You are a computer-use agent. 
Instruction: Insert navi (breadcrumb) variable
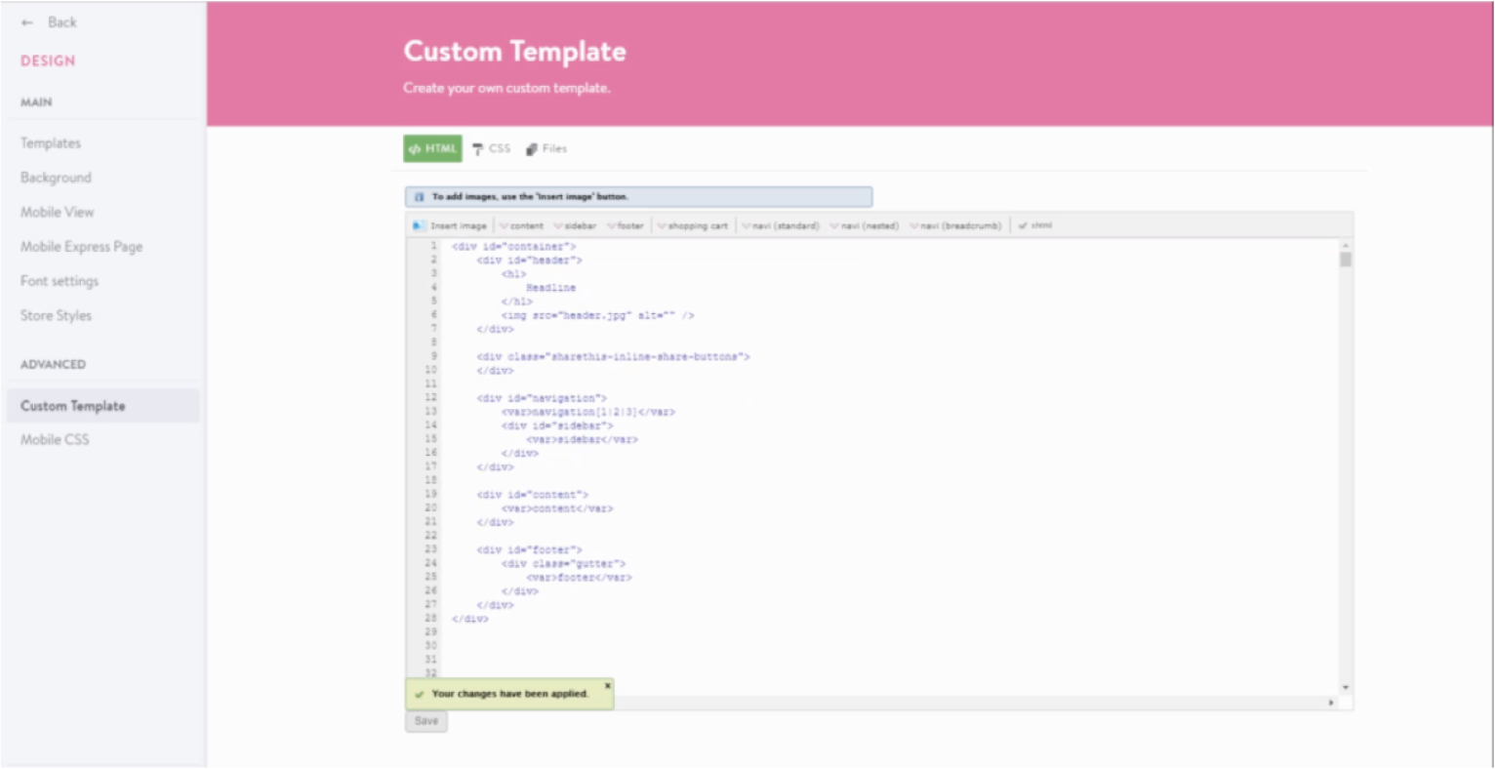click(955, 225)
